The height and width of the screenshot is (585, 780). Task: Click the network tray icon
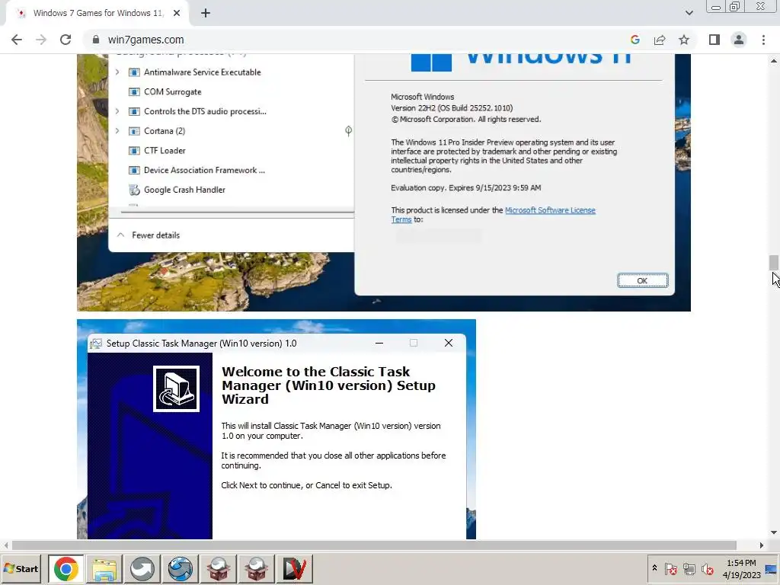[689, 568]
